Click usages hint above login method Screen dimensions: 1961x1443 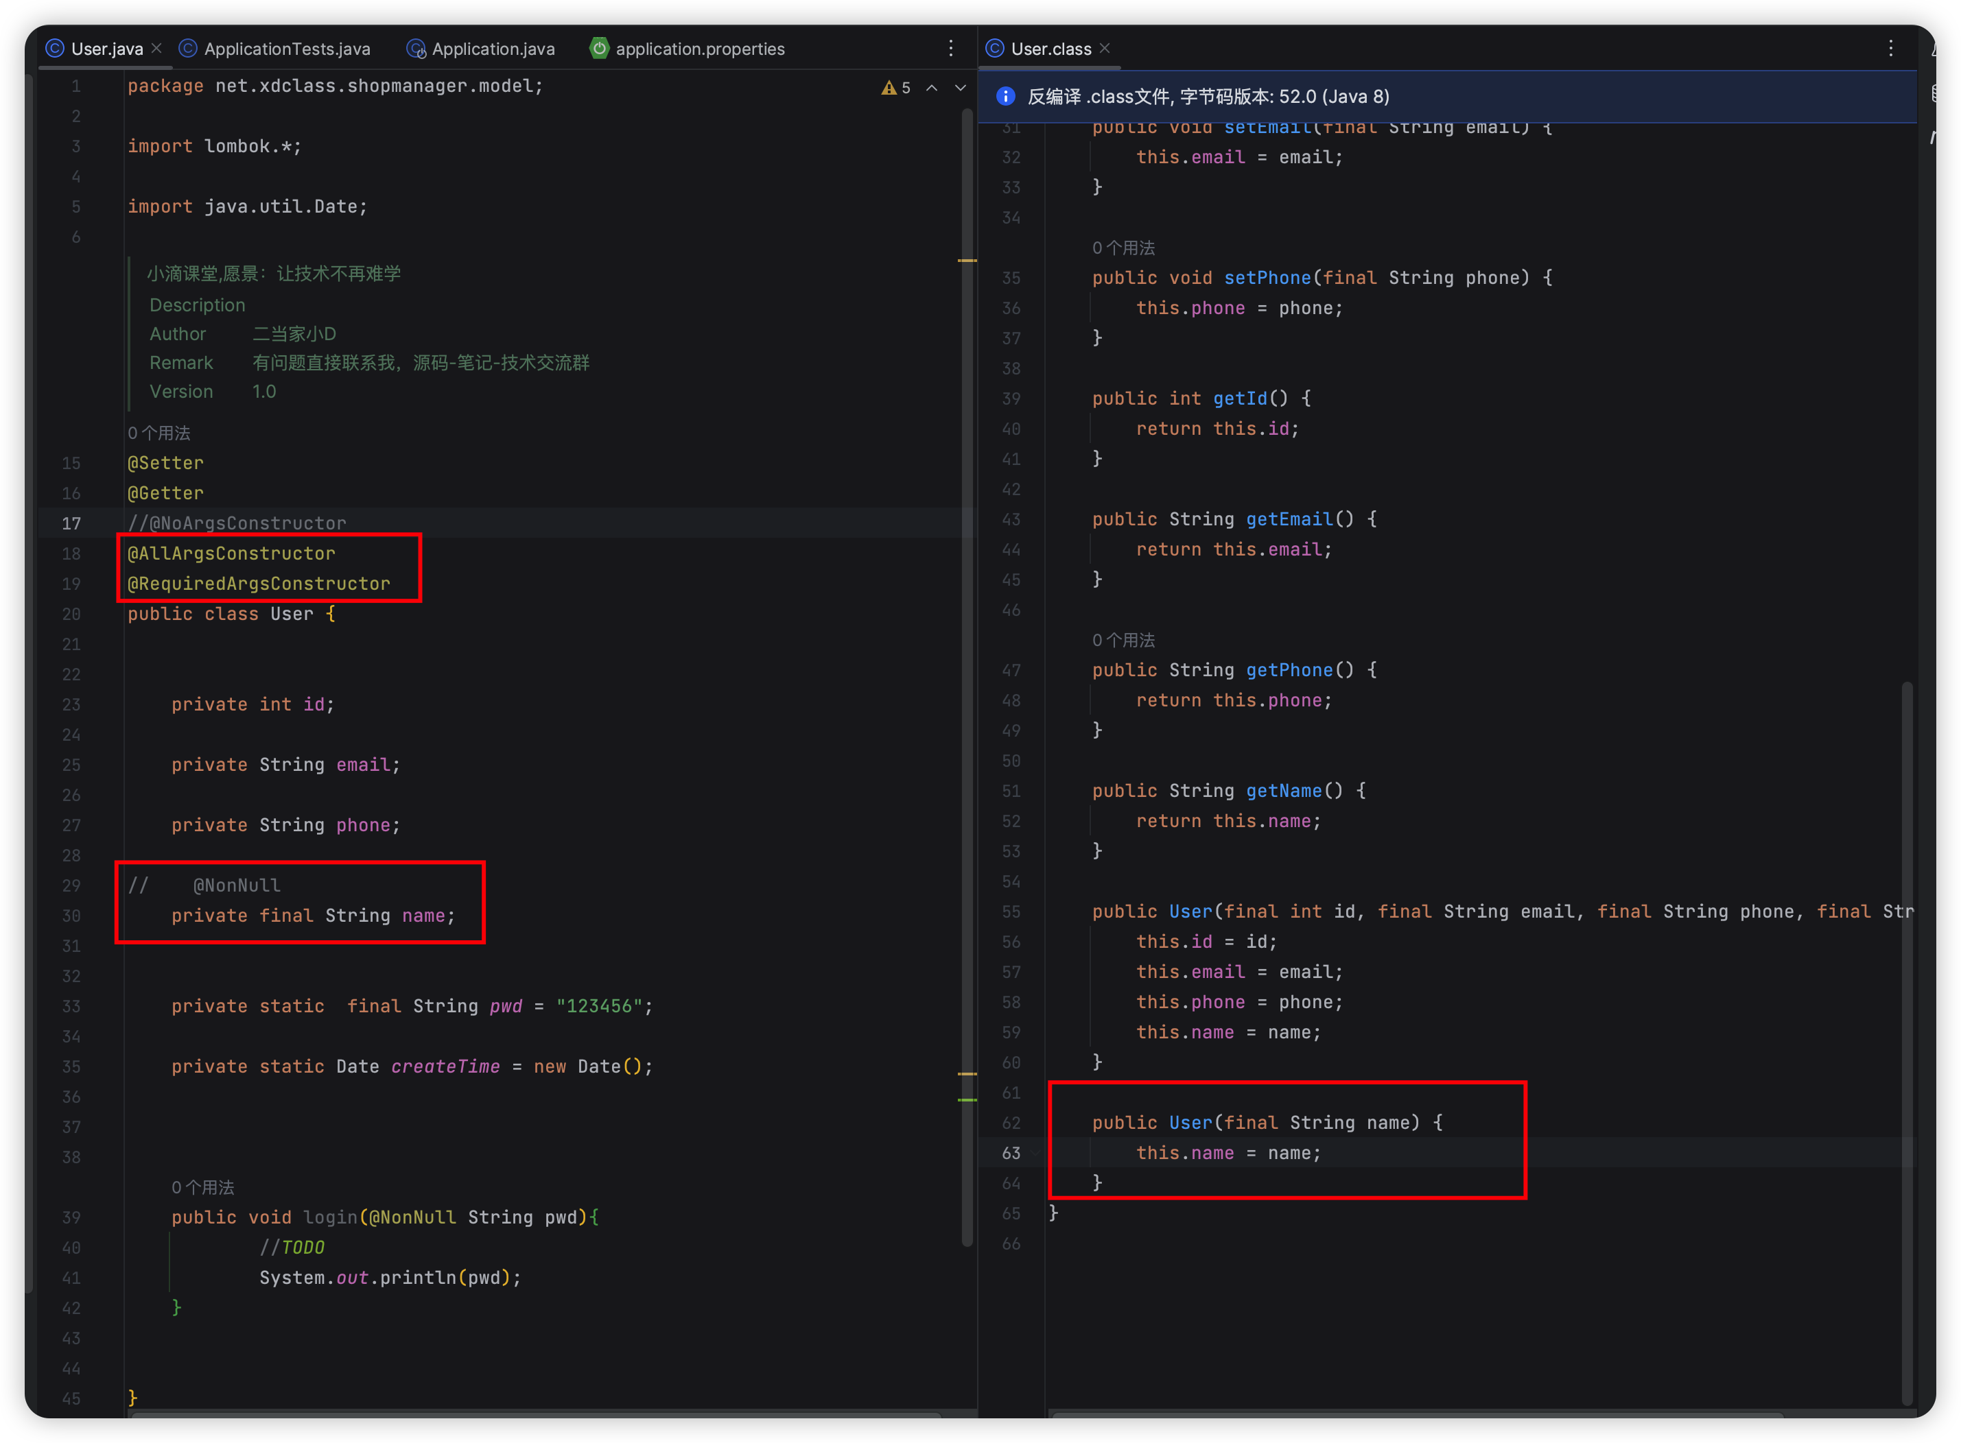(x=202, y=1187)
